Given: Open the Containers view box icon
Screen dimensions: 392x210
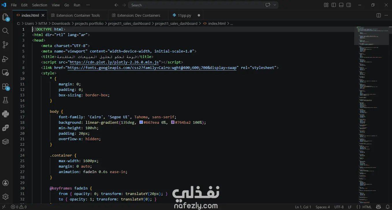Looking at the screenshot, I should click(x=5, y=142).
